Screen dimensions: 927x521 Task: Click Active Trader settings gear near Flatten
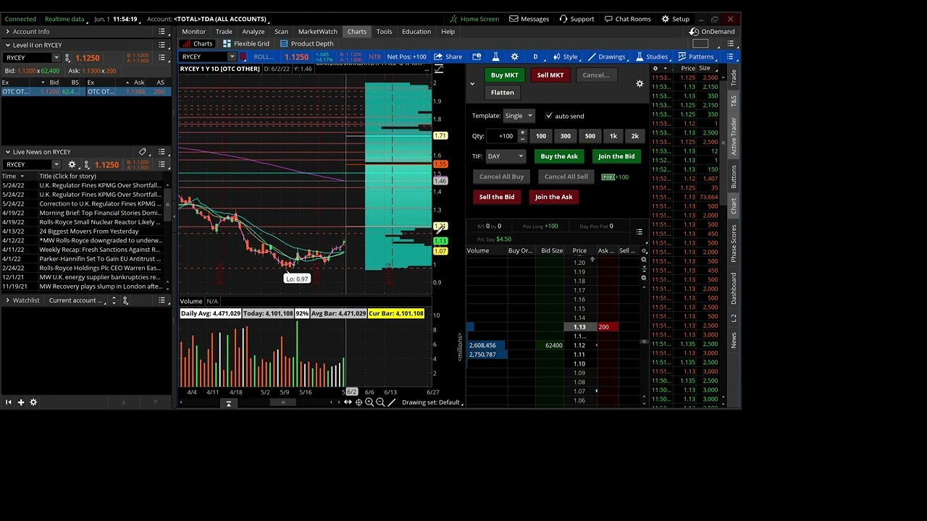point(639,84)
